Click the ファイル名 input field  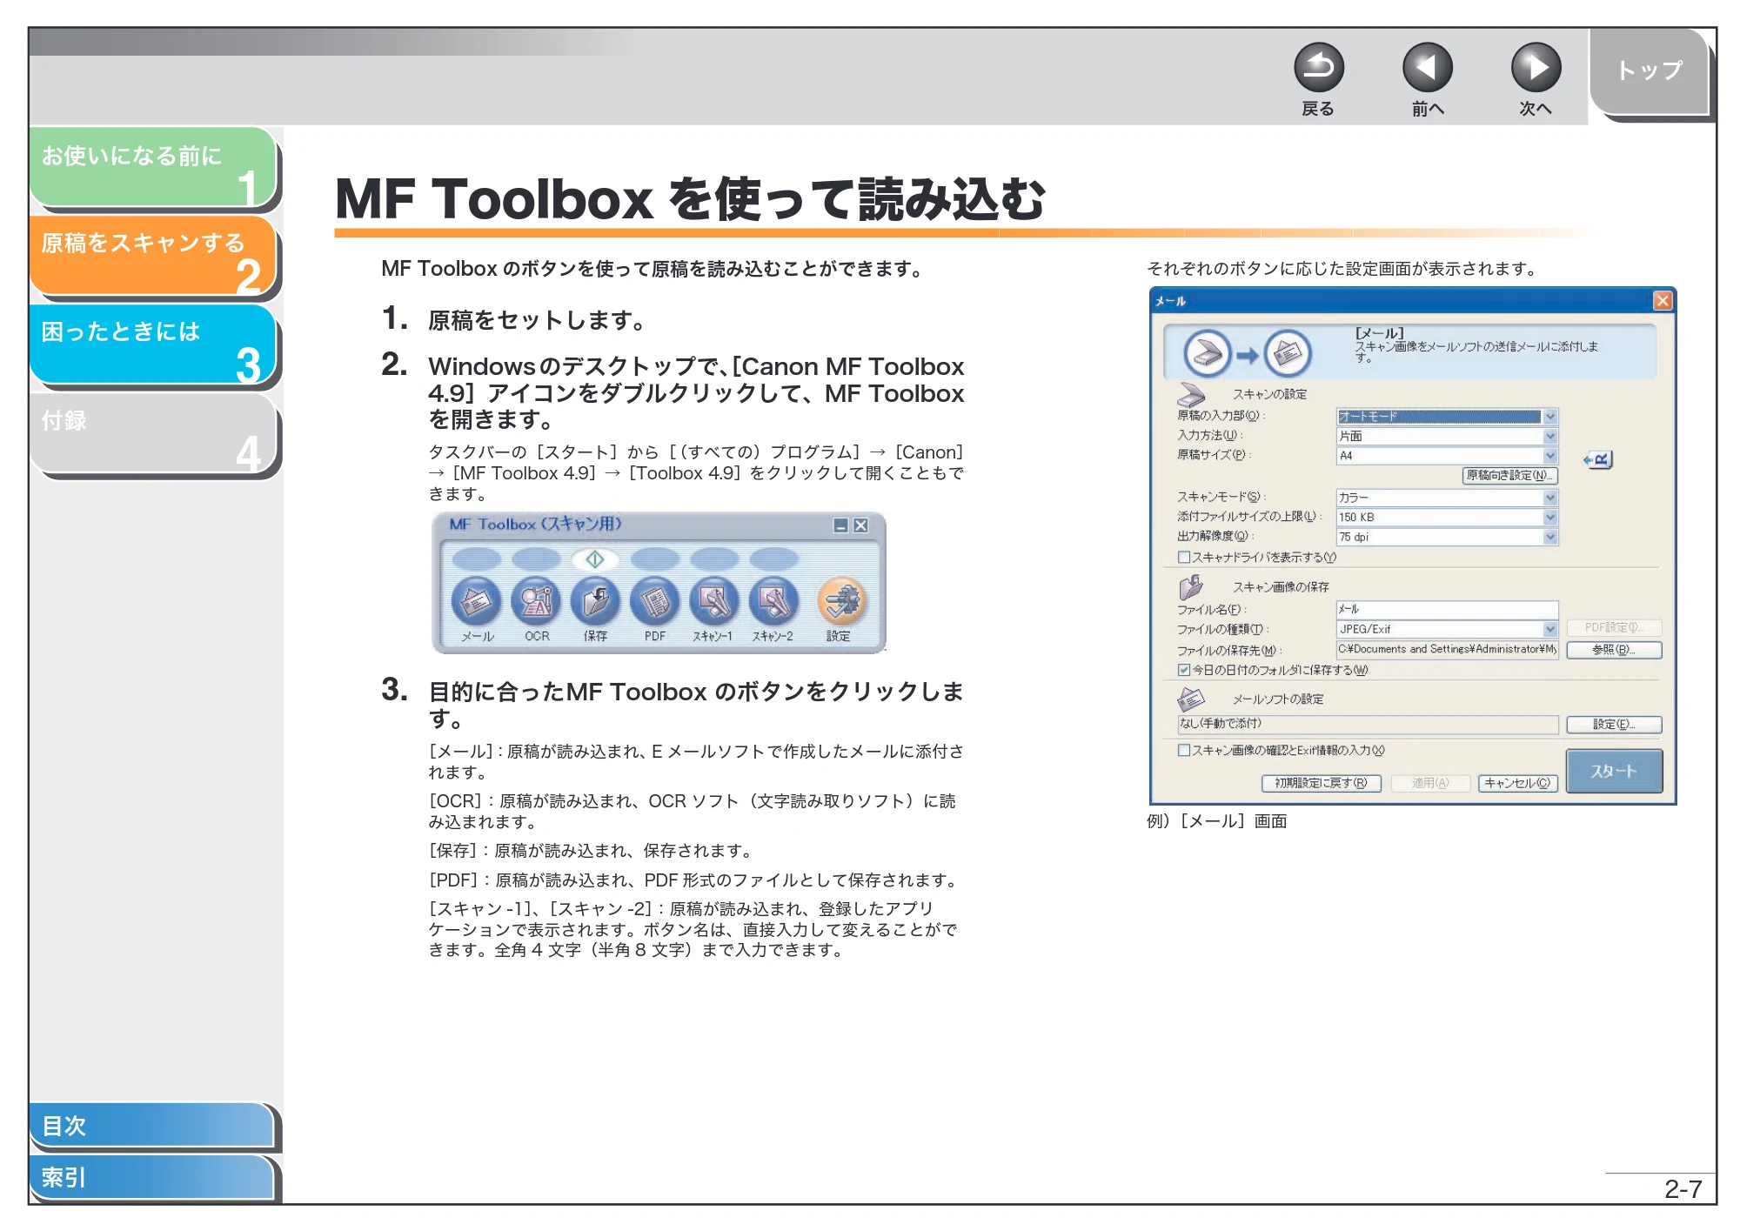pos(1447,609)
